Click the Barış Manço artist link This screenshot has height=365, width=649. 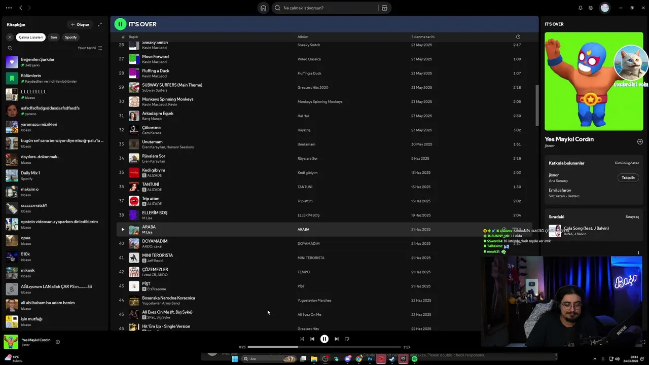click(152, 119)
